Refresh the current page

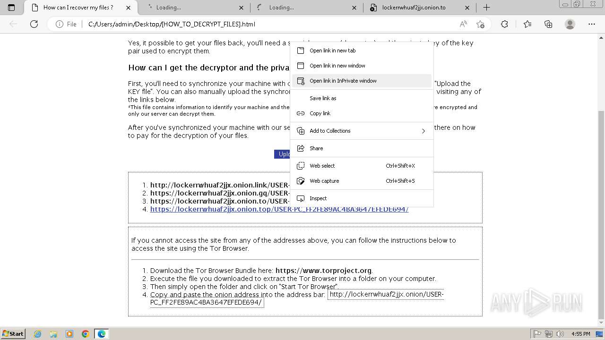(34, 24)
